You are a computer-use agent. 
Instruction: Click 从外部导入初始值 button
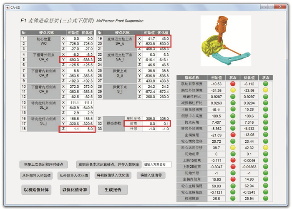click(x=36, y=176)
